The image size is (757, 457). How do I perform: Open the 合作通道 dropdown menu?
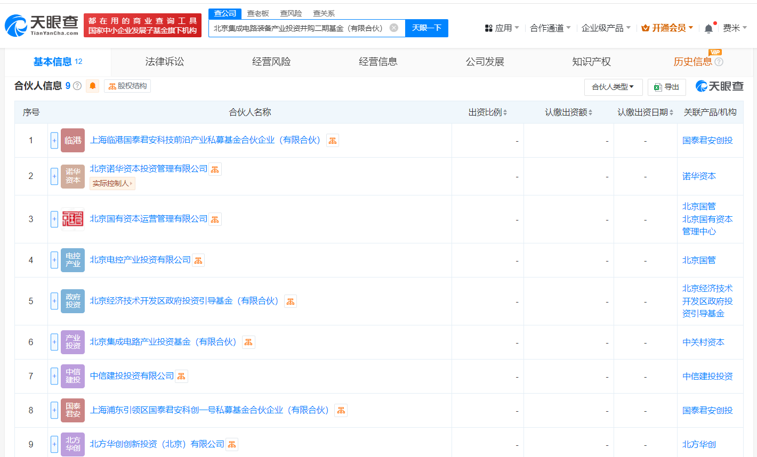tap(550, 28)
